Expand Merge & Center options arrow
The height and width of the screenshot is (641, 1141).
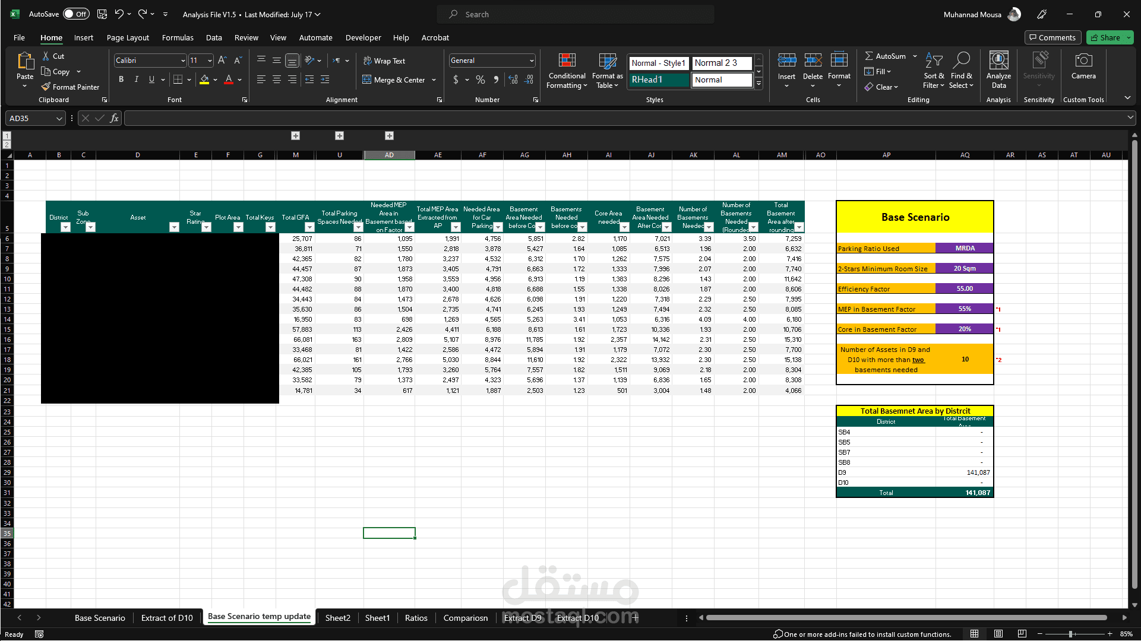[434, 80]
